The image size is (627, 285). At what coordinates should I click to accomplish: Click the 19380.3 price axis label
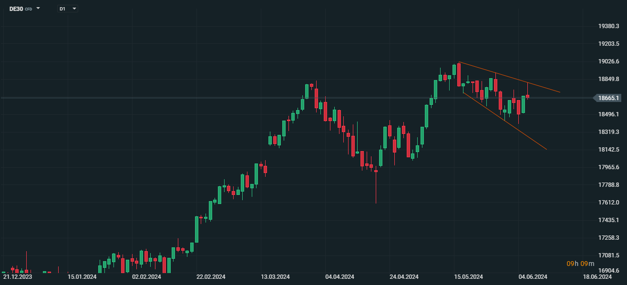tap(608, 26)
